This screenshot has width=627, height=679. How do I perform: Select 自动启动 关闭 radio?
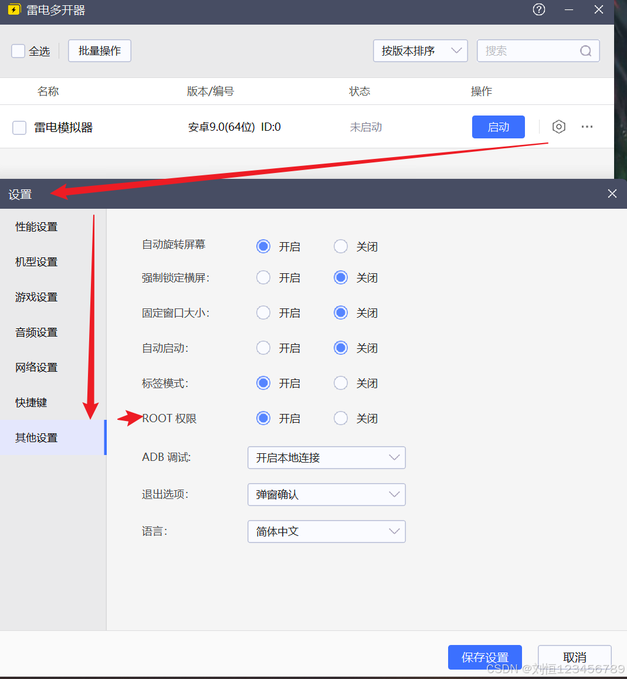pos(341,348)
